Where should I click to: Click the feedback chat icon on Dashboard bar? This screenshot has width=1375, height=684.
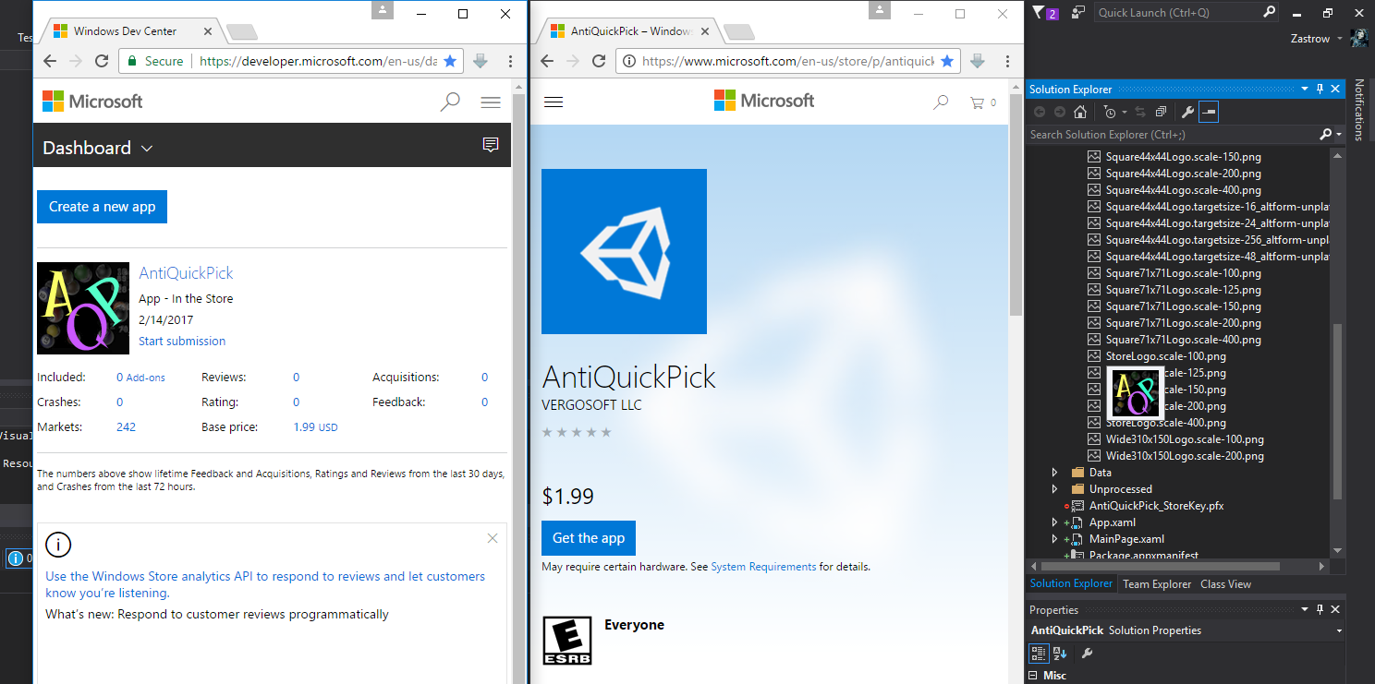pyautogui.click(x=491, y=145)
